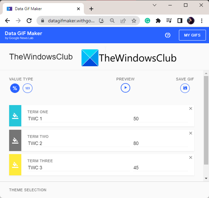This screenshot has width=209, height=198.
Task: Change the yellow color of Term Three
Action: [15, 165]
